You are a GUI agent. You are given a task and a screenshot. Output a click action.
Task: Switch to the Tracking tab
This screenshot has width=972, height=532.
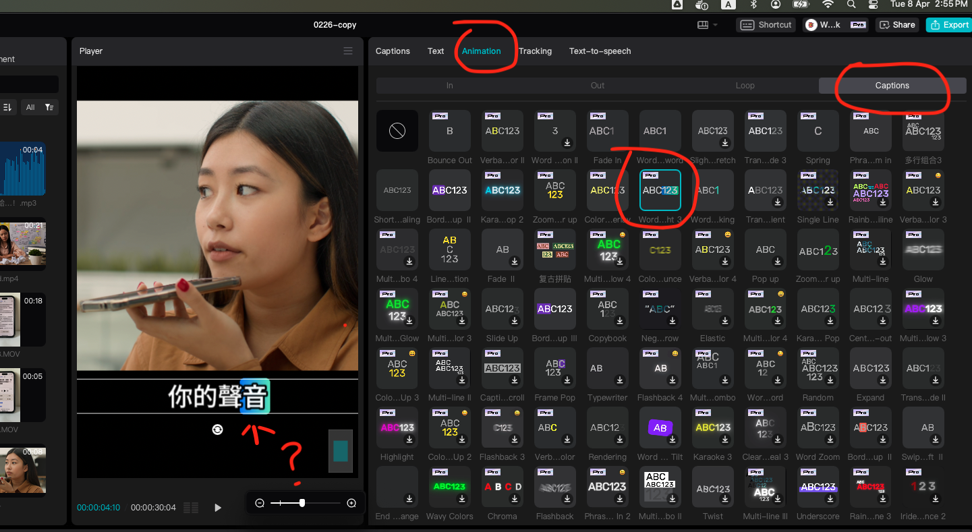[535, 51]
